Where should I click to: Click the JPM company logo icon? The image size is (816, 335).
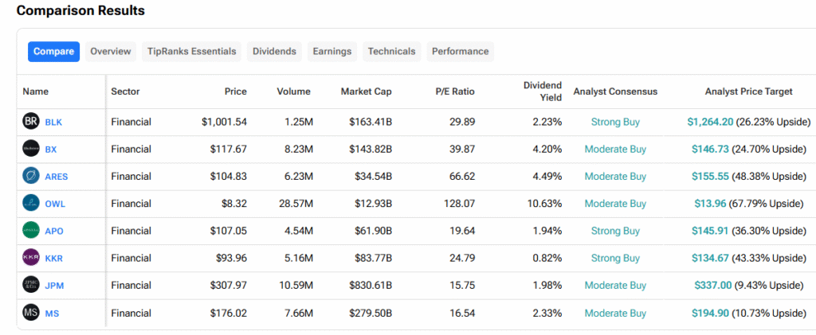[31, 286]
